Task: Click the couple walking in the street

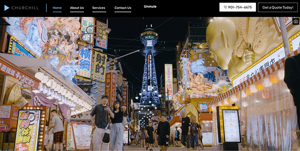Action: coord(109,121)
